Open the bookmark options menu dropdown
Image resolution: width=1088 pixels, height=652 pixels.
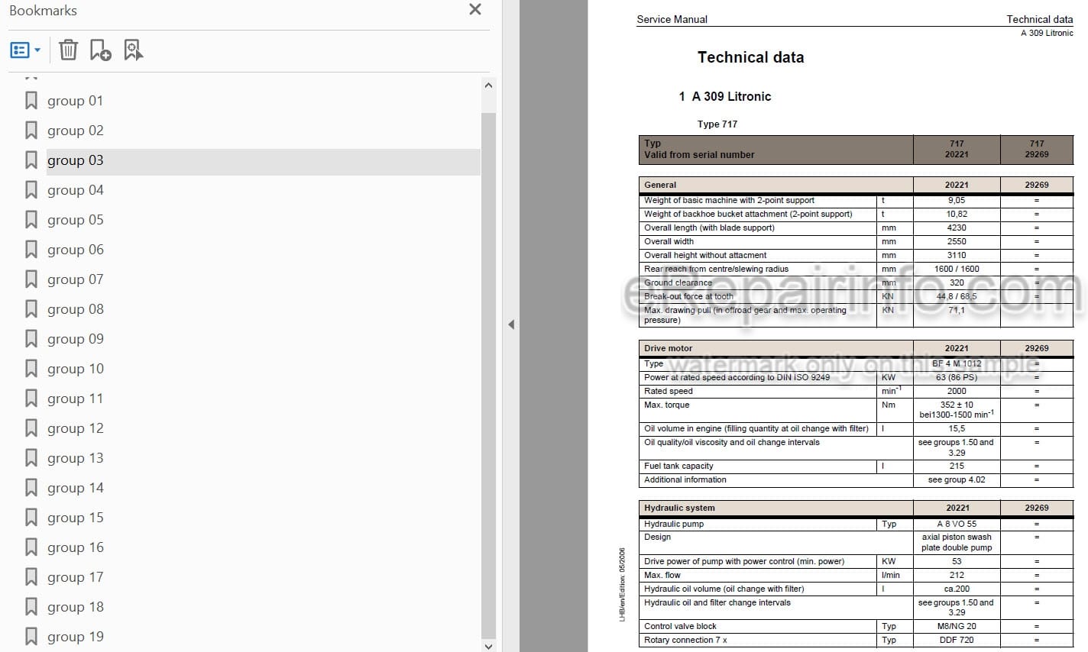point(25,50)
